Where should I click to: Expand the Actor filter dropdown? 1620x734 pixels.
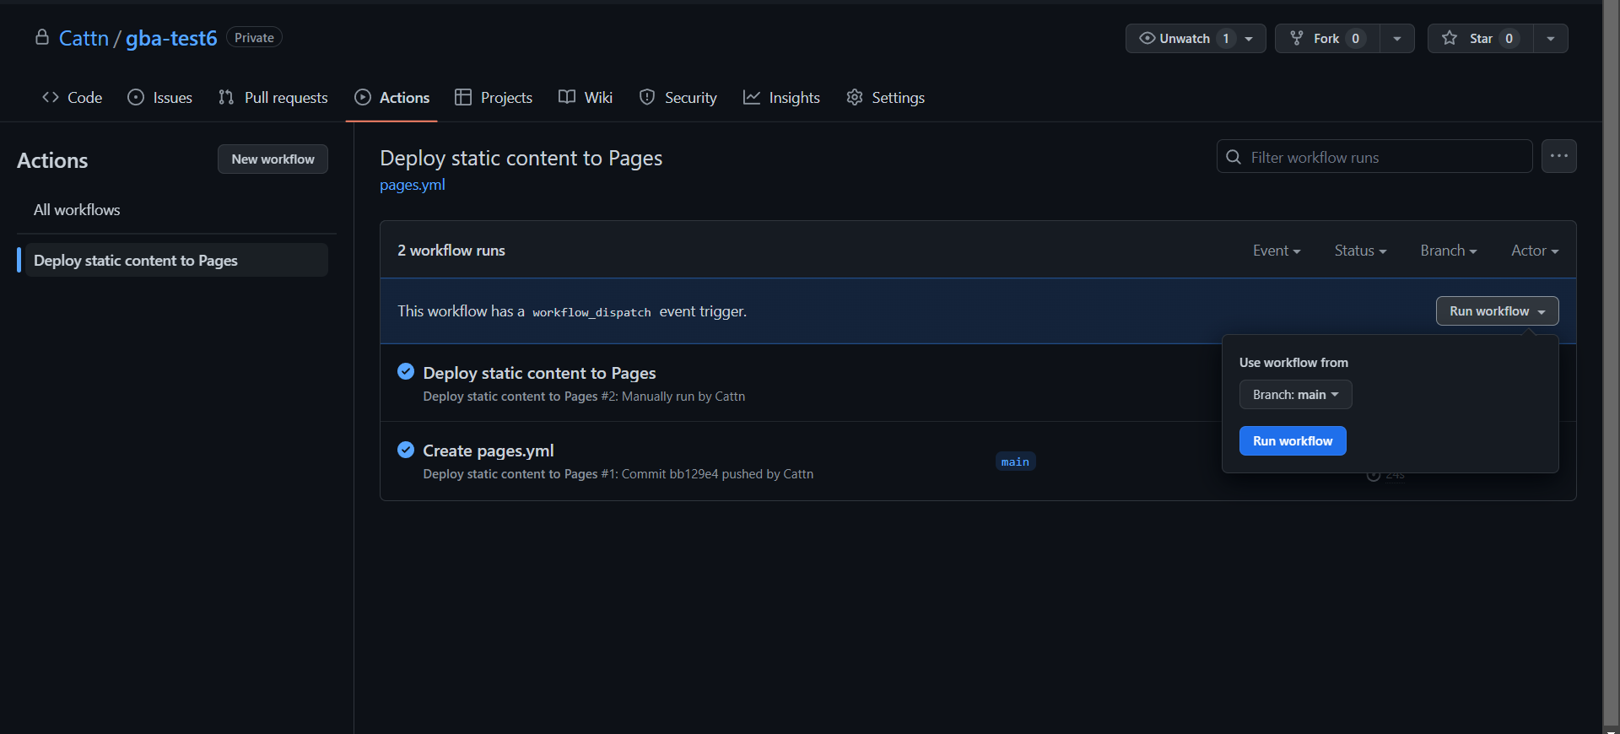[x=1534, y=251]
